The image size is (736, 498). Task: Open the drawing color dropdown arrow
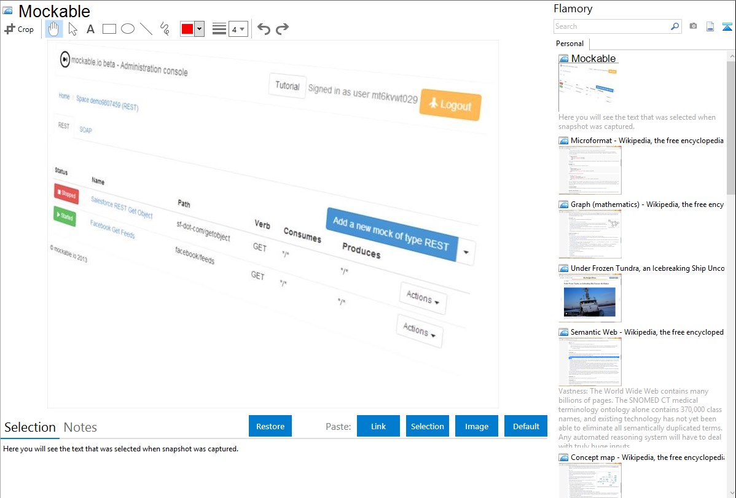coord(200,29)
